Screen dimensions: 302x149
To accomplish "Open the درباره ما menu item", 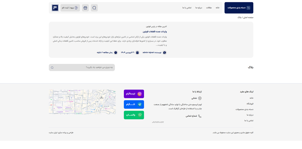I will (199, 8).
